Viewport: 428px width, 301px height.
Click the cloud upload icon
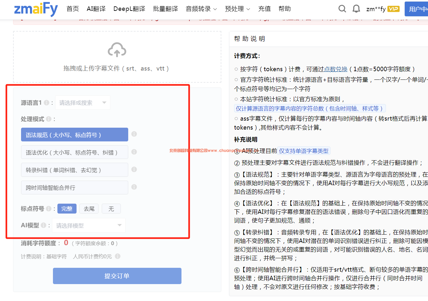click(117, 50)
